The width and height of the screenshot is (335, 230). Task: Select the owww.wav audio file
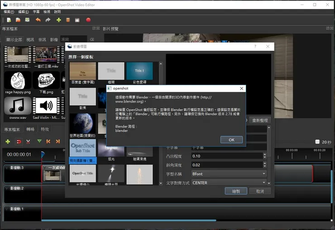(x=18, y=108)
